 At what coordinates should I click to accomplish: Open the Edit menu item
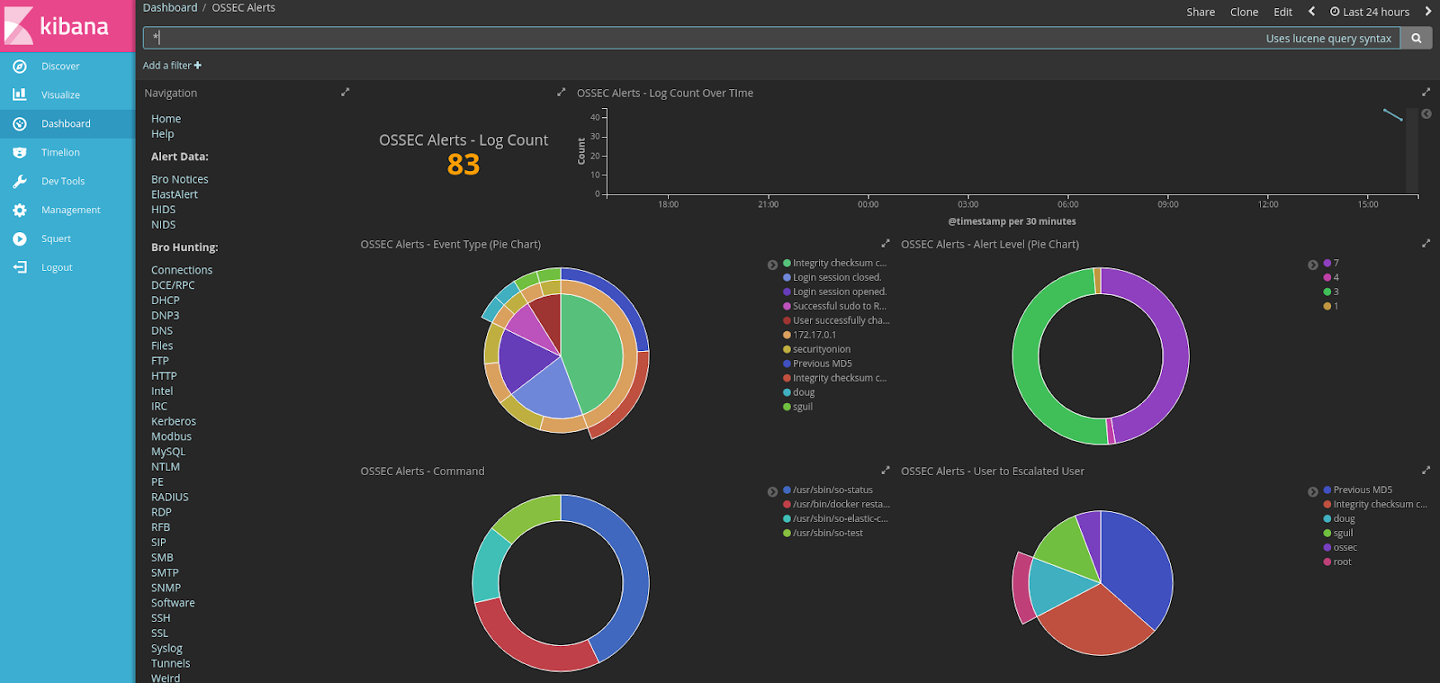(1282, 12)
